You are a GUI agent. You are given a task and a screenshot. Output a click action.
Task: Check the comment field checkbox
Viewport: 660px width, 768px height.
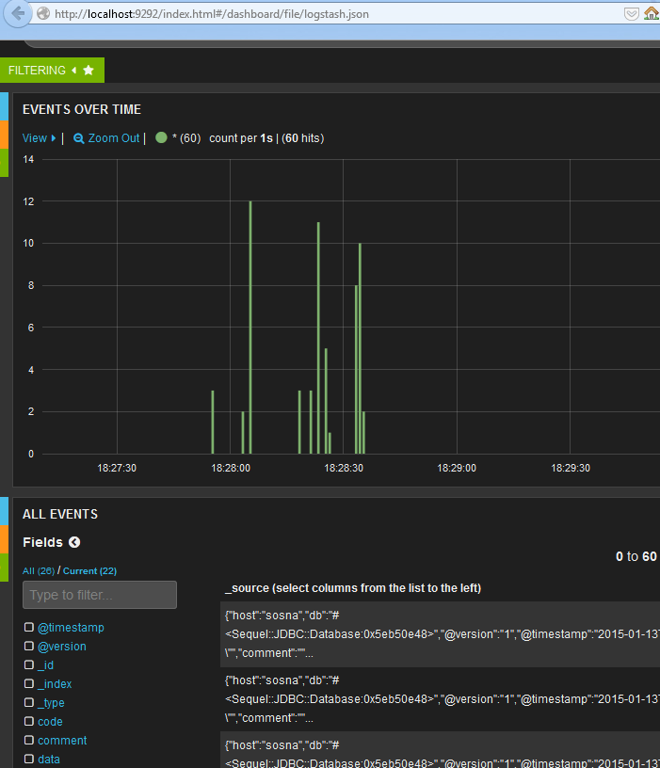pyautogui.click(x=29, y=740)
